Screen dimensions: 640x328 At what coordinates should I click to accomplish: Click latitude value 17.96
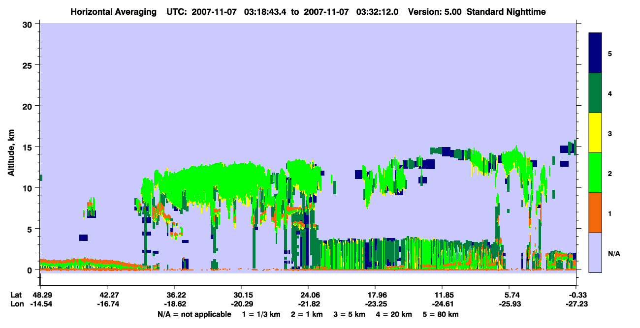375,295
